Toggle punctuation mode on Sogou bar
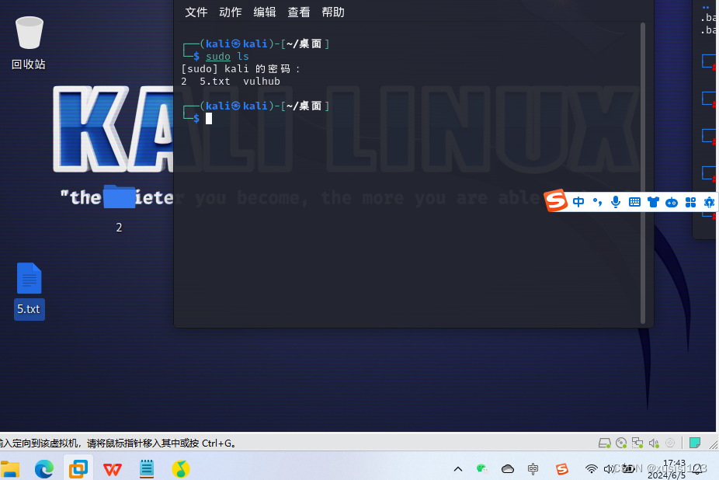 pyautogui.click(x=597, y=202)
